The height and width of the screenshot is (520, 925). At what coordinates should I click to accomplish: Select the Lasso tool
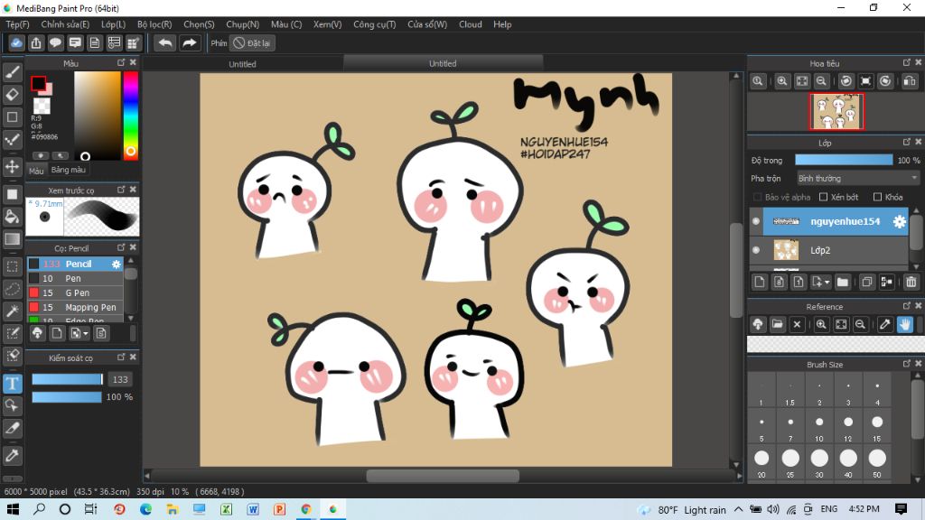[13, 289]
